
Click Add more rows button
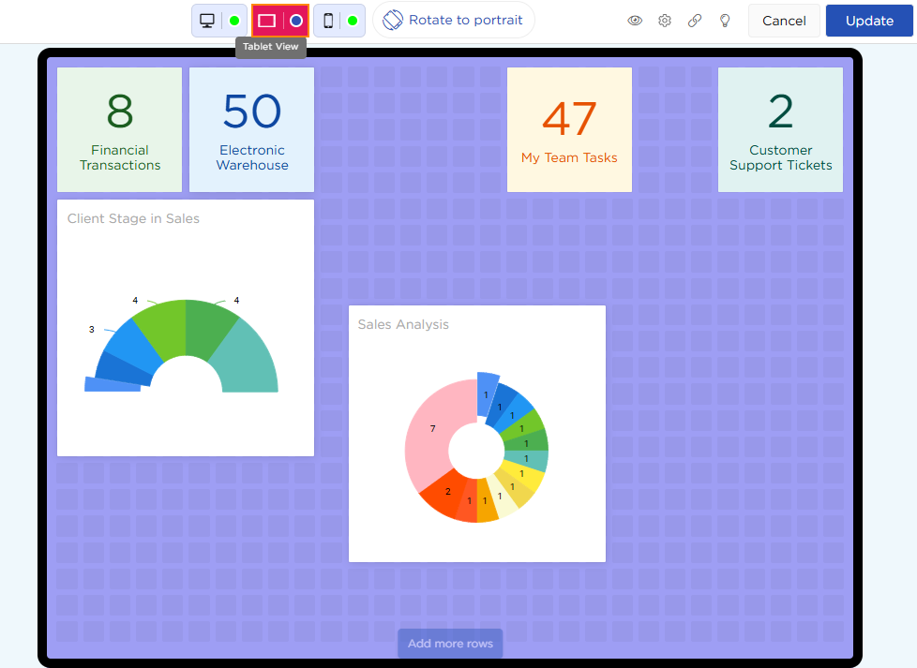pos(450,644)
